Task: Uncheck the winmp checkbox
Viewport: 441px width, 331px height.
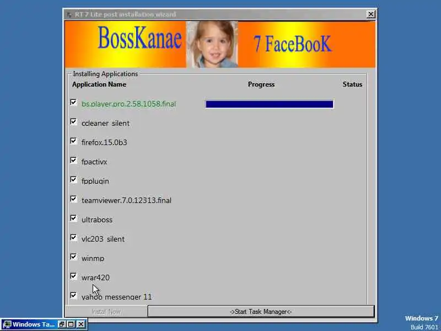Action: pos(73,257)
